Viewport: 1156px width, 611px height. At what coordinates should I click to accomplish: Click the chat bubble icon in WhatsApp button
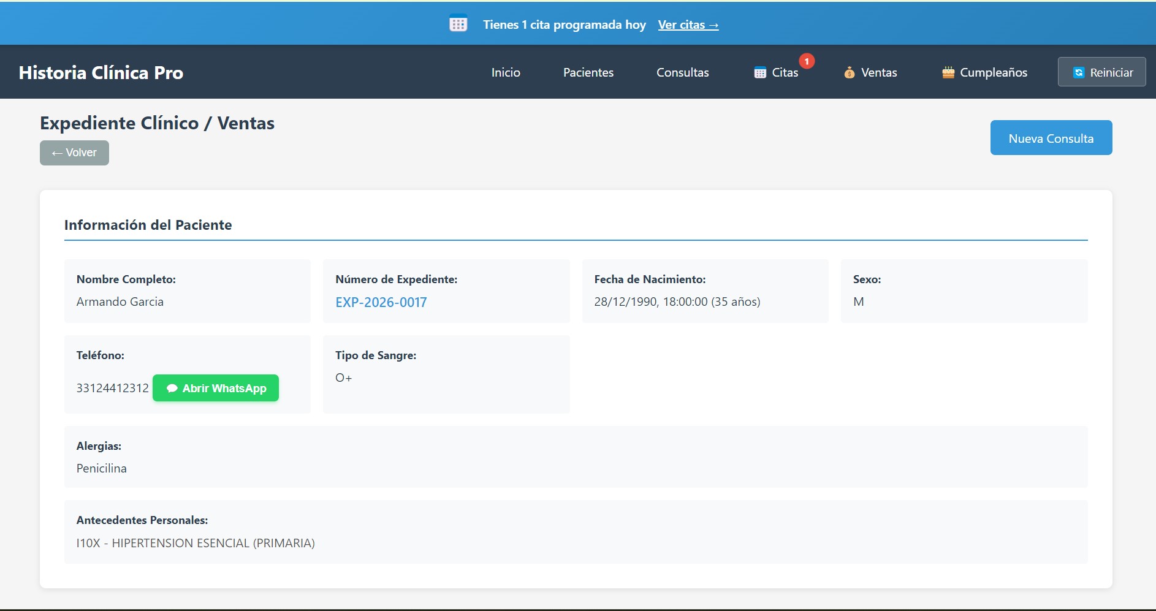tap(172, 388)
